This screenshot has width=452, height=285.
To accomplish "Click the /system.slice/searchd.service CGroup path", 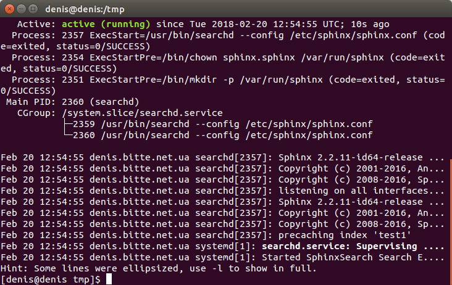I will click(143, 113).
